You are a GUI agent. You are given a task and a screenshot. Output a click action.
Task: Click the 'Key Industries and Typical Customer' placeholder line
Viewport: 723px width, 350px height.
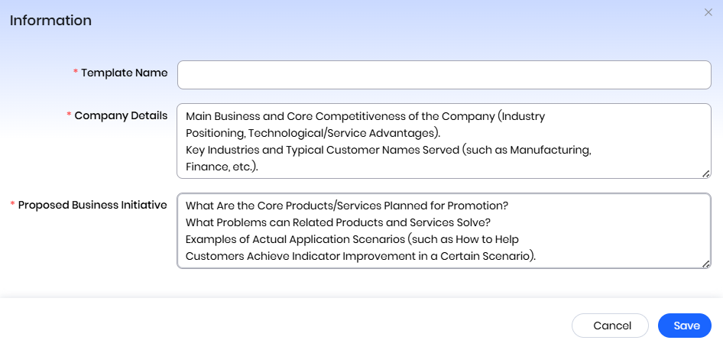coord(388,150)
